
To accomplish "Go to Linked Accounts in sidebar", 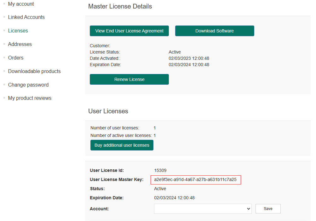I will [x=26, y=17].
